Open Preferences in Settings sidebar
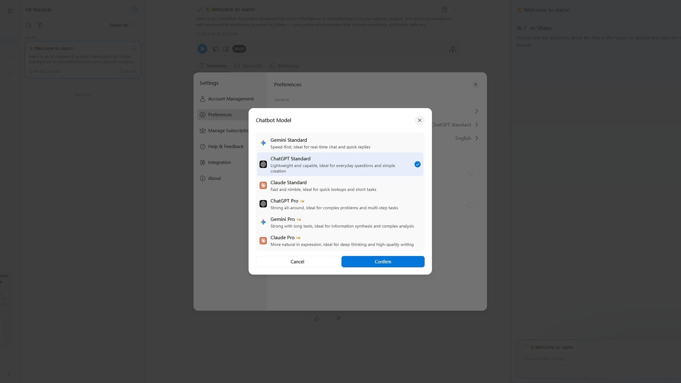 223,115
